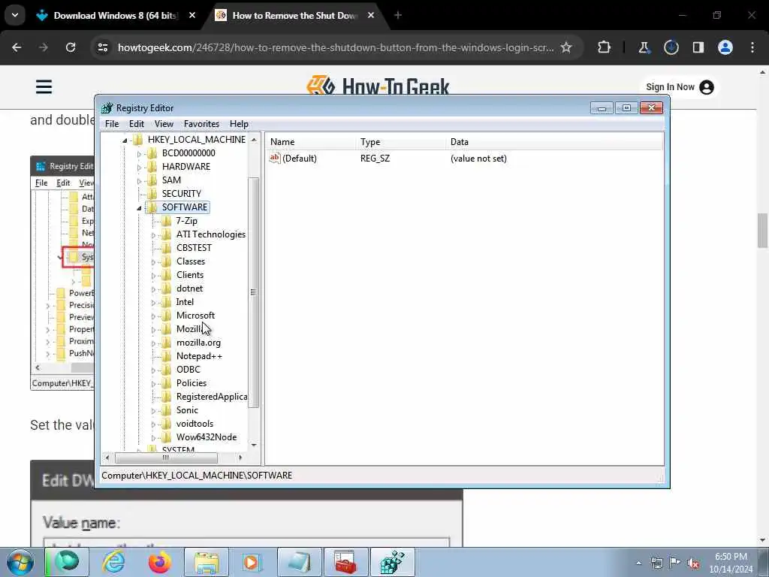Click the (Default) value string icon
The image size is (769, 577).
click(x=275, y=158)
